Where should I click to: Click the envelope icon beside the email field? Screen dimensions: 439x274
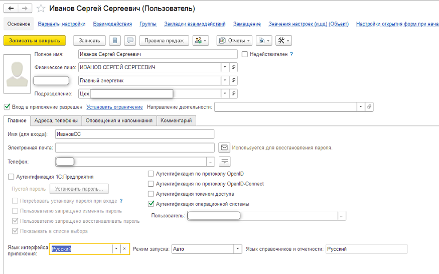coord(224,148)
